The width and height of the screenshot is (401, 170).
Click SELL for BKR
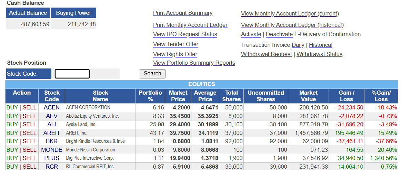(29, 141)
